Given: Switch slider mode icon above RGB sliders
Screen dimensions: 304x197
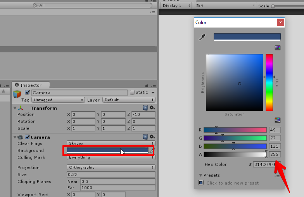Looking at the screenshot, I should click(x=278, y=120).
